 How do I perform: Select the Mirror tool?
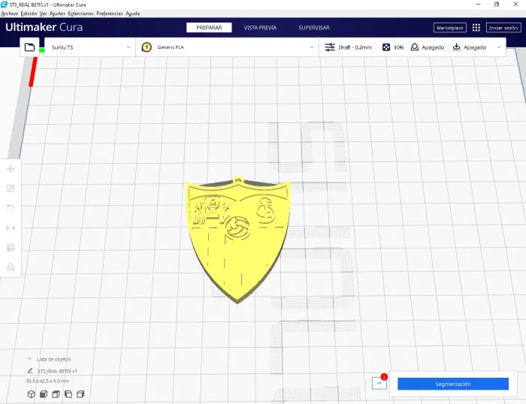pyautogui.click(x=11, y=228)
